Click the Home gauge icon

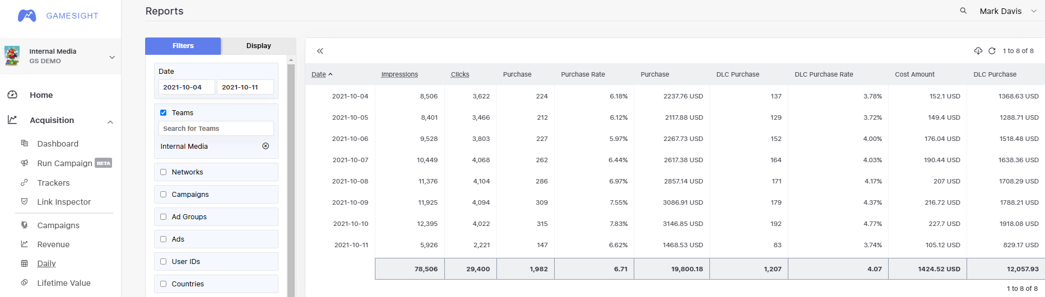[12, 95]
